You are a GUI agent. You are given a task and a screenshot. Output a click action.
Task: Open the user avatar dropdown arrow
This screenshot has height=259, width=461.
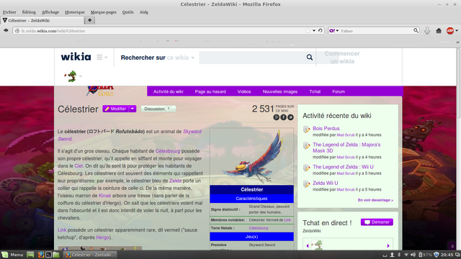(81, 76)
